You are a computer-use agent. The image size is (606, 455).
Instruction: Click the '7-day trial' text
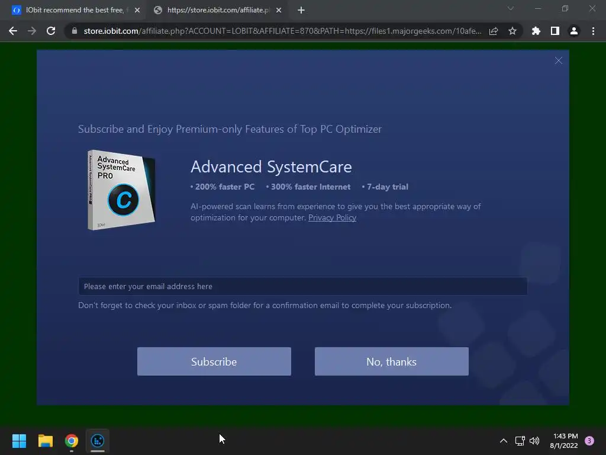[387, 187]
